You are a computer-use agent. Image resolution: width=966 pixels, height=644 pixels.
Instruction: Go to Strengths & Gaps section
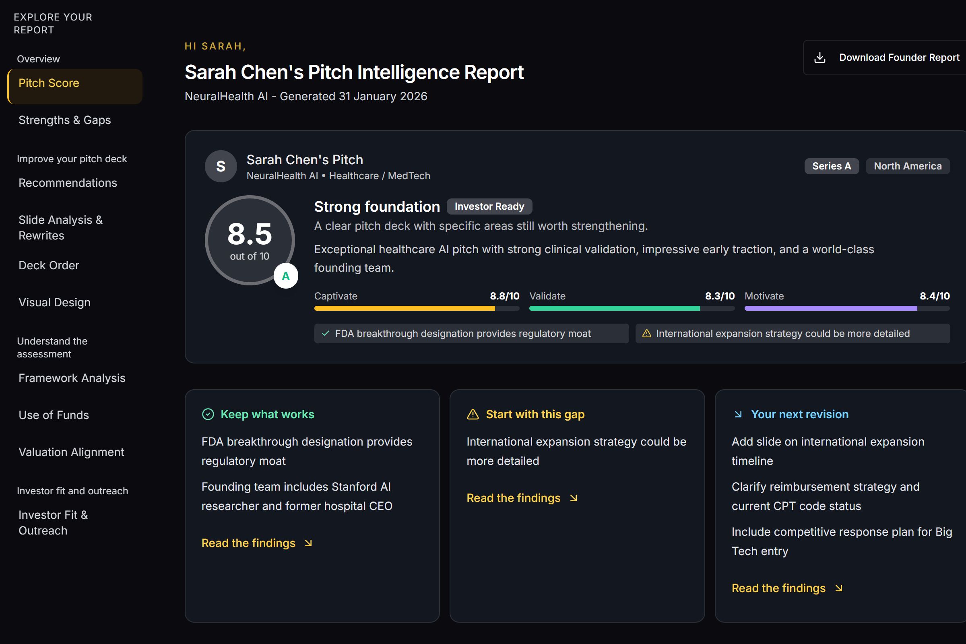pyautogui.click(x=64, y=120)
